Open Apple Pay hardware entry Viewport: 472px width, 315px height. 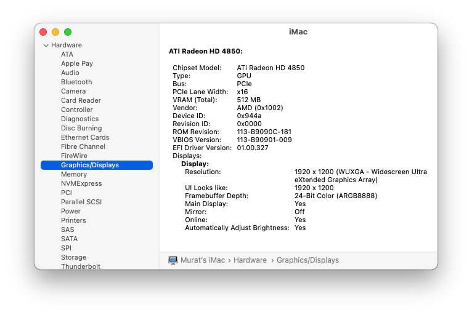77,63
